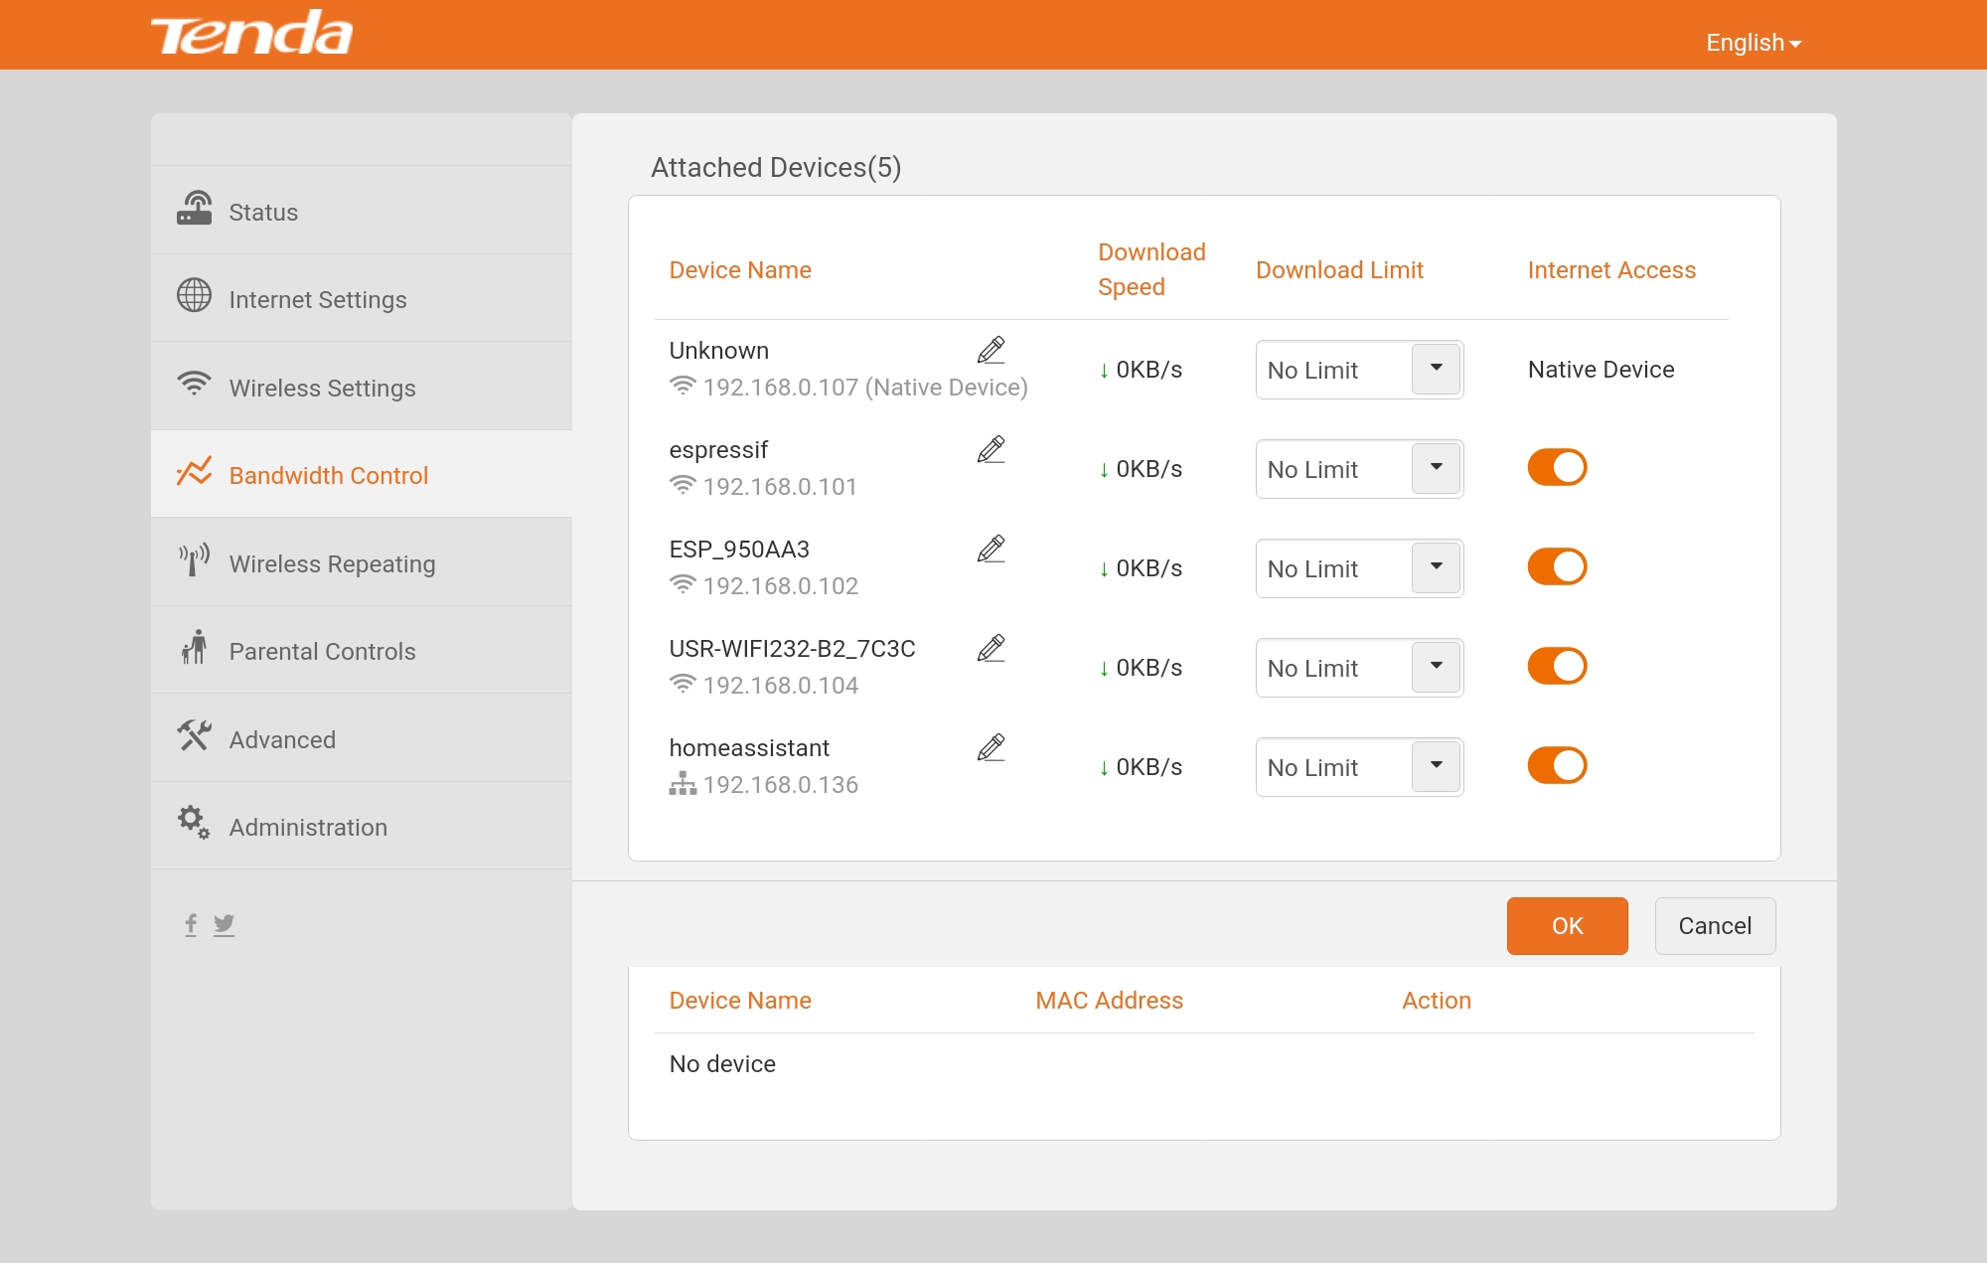Viewport: 1987px width, 1263px height.
Task: Switch USR-WIFI232-B2_7C3C internet access toggle
Action: (1557, 666)
